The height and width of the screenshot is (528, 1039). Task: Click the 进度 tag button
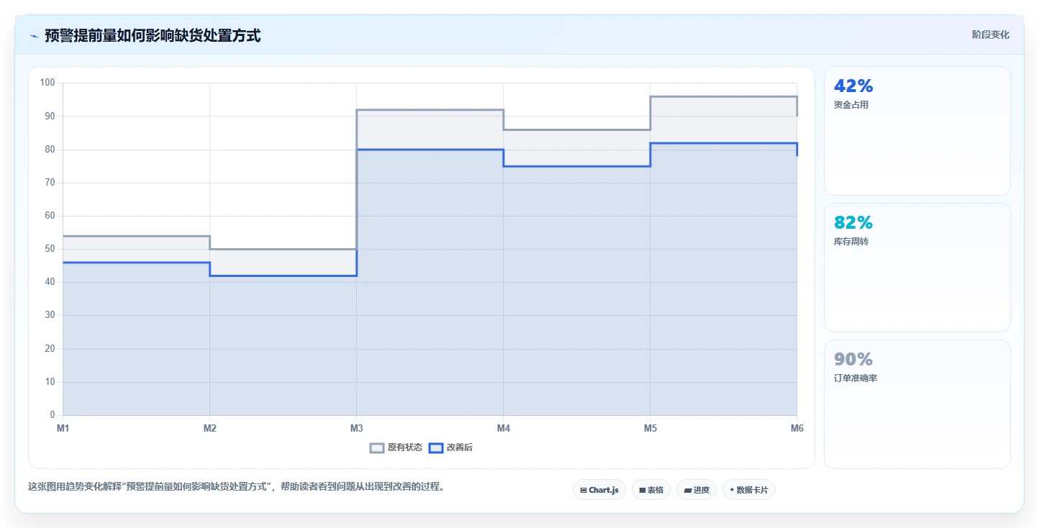tap(697, 490)
